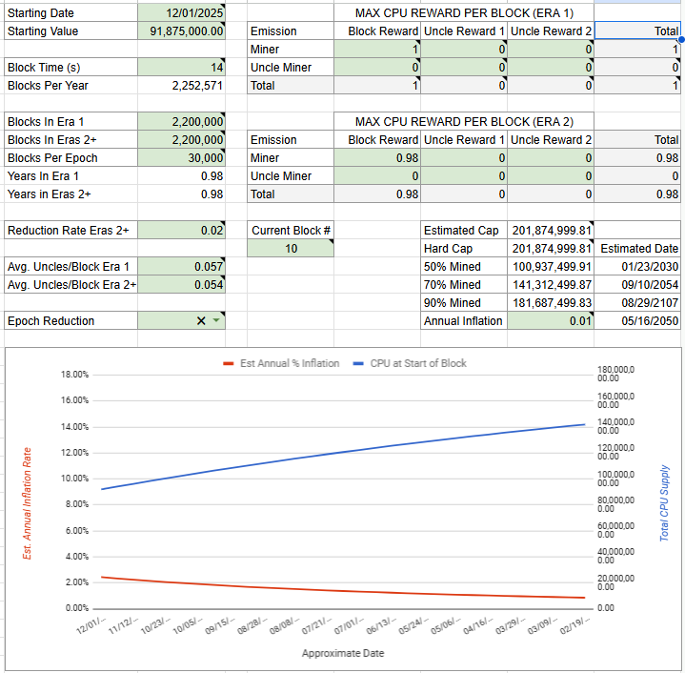
Task: Select Blocks Per Year value 2,252,571
Action: (x=181, y=85)
